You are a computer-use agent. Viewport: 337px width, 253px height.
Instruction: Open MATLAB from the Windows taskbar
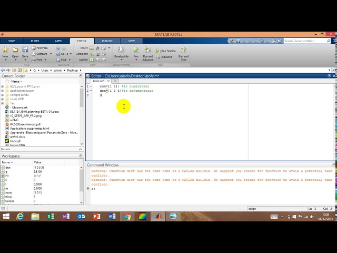tap(158, 217)
